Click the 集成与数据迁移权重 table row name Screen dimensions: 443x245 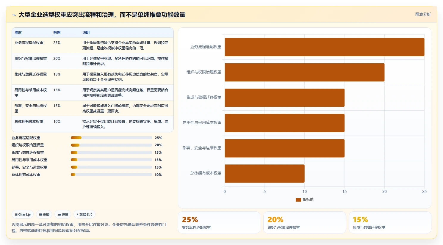tap(31, 74)
